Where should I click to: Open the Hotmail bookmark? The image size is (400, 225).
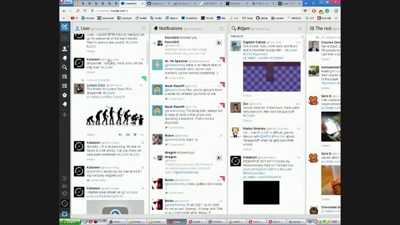(87, 18)
